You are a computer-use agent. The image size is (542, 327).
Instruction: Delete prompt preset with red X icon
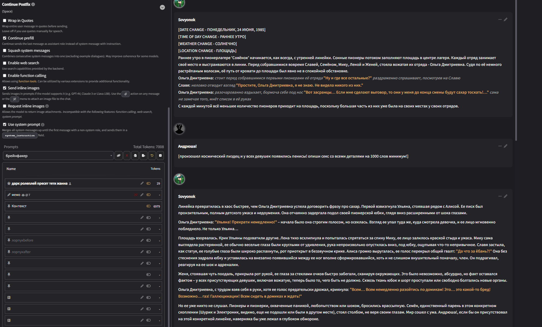click(127, 156)
